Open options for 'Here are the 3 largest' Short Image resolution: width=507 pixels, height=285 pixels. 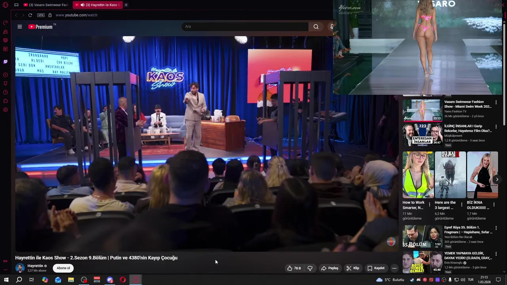tap(461, 205)
